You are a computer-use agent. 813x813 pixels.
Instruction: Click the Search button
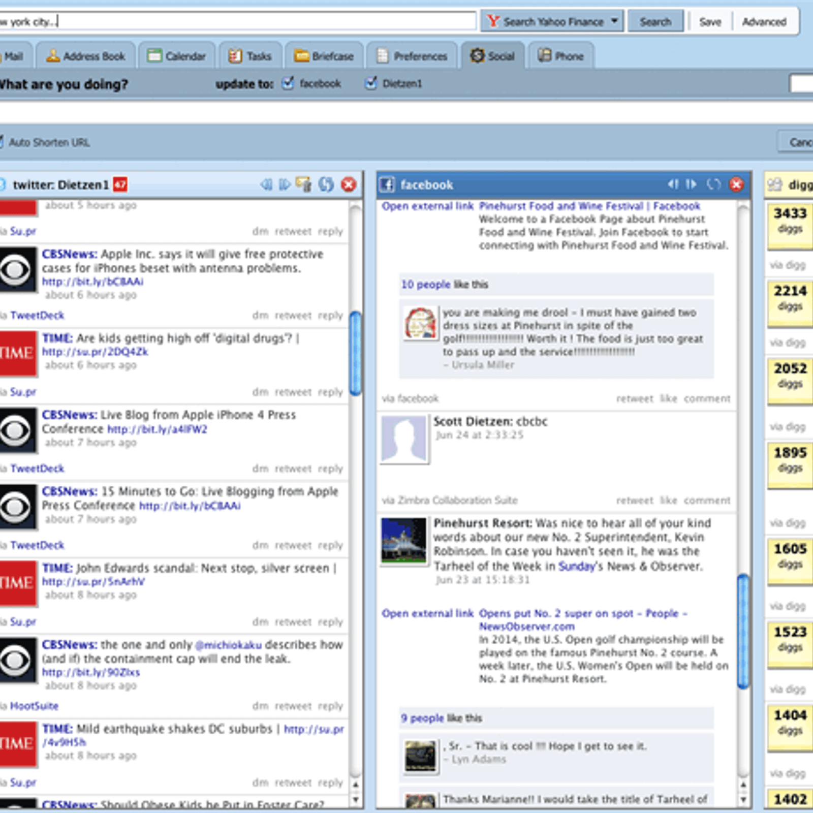click(x=655, y=21)
